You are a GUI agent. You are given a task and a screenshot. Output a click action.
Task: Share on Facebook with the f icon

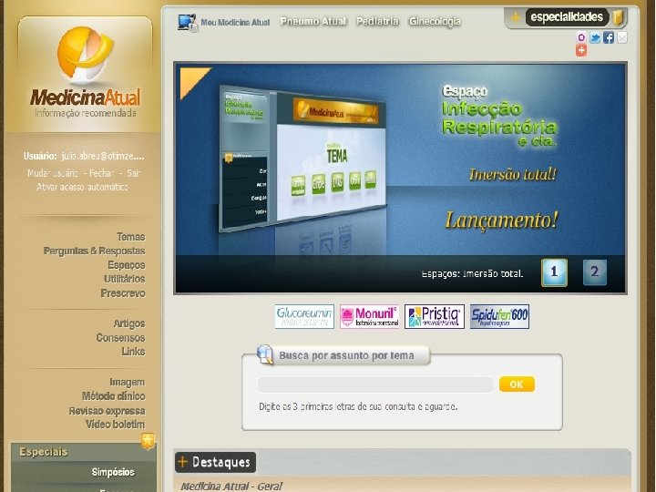[x=609, y=37]
